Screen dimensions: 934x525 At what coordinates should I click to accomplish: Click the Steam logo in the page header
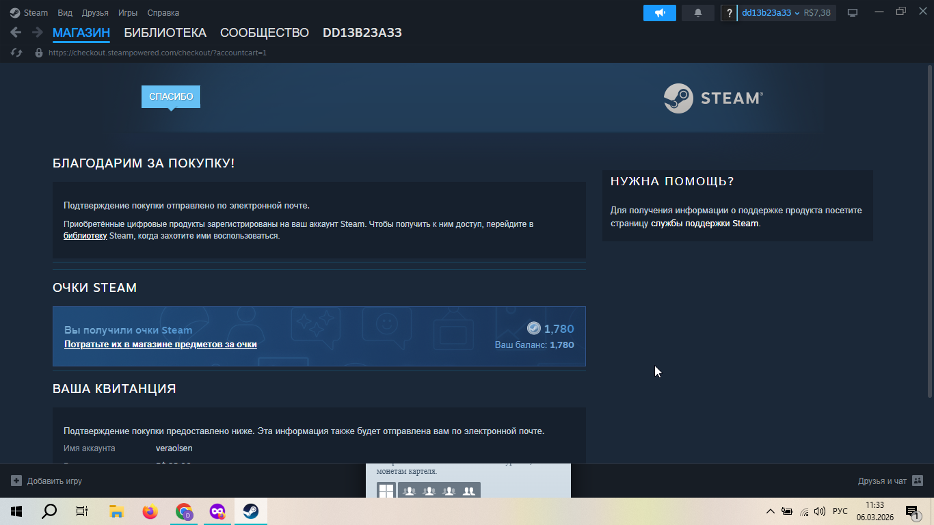tap(713, 98)
